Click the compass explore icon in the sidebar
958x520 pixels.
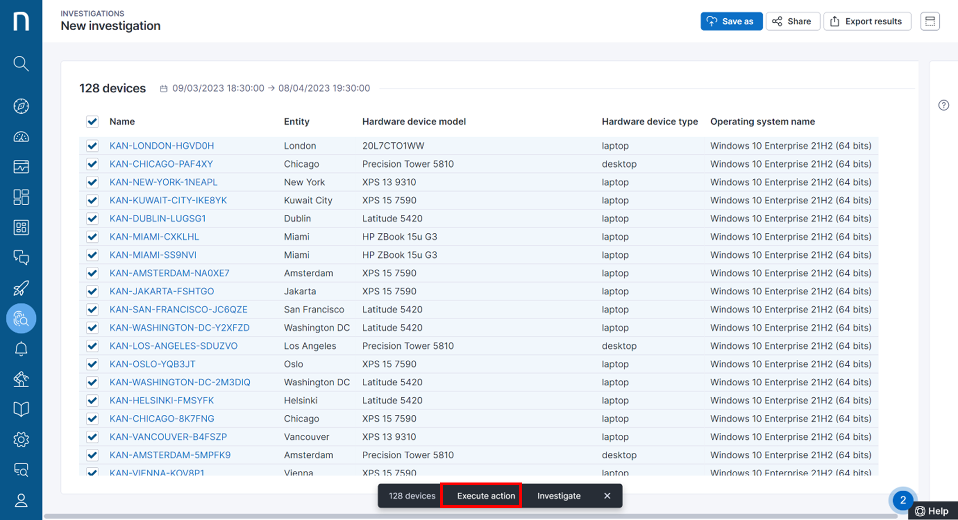pyautogui.click(x=21, y=106)
